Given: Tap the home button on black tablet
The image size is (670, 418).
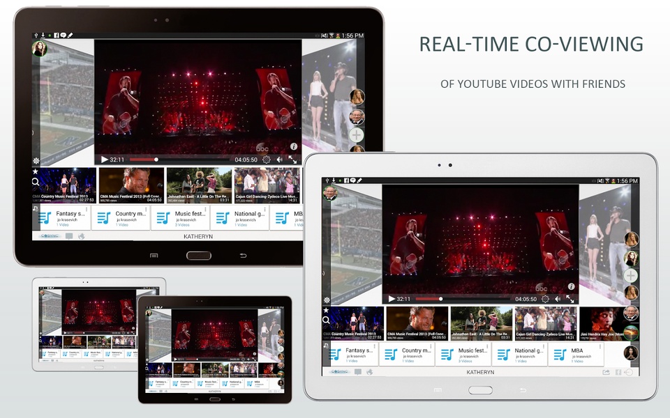Looking at the screenshot, I should (x=199, y=256).
